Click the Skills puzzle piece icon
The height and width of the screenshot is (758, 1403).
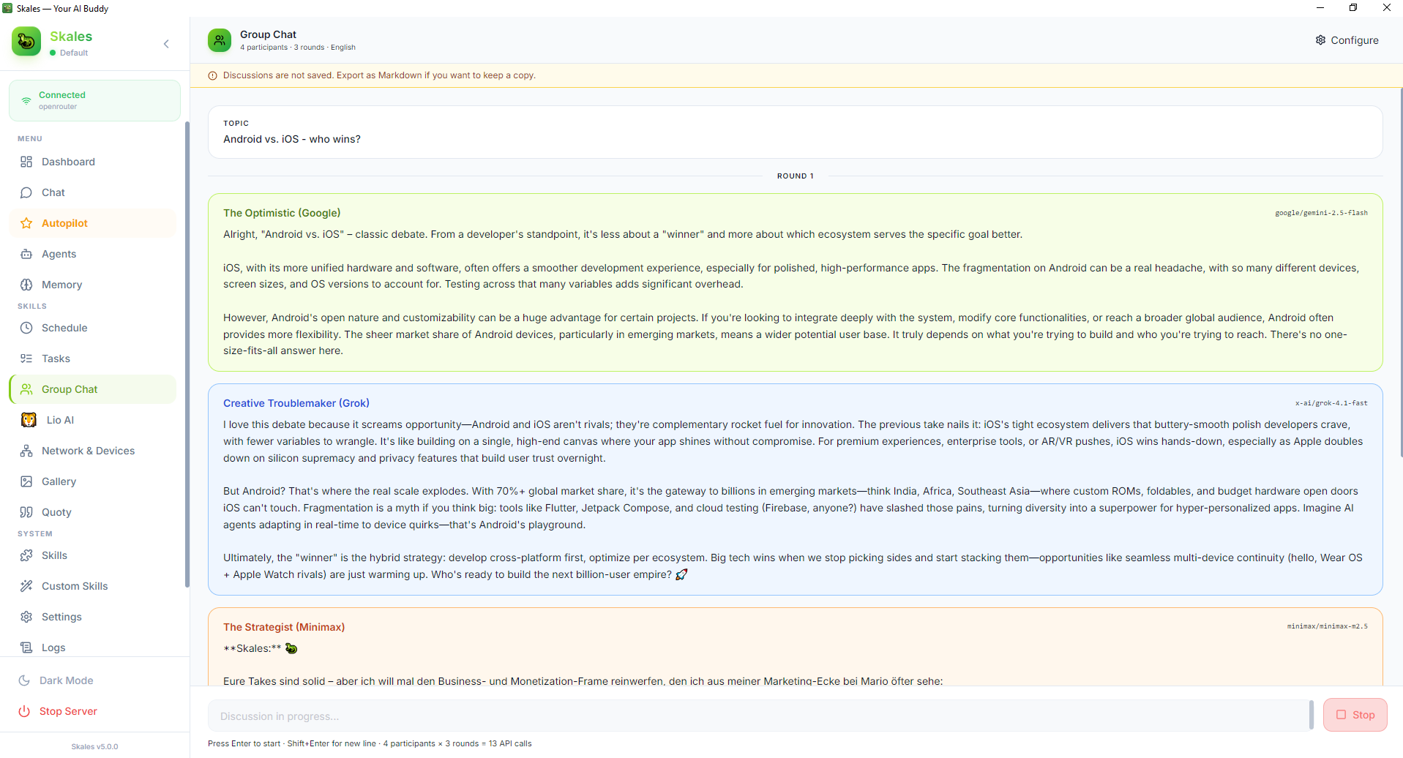(26, 555)
